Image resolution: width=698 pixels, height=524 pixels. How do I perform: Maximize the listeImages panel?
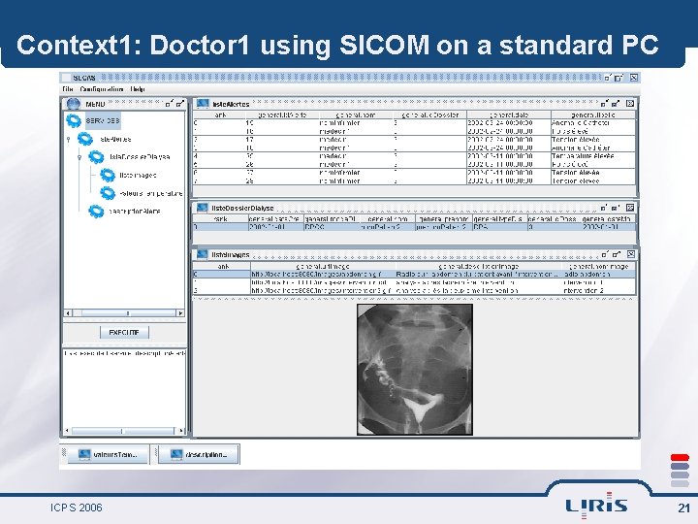617,254
